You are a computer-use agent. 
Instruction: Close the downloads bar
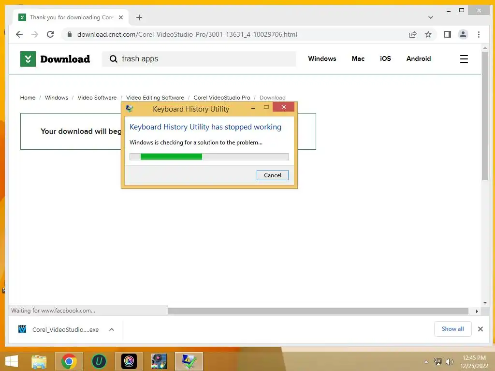(480, 329)
